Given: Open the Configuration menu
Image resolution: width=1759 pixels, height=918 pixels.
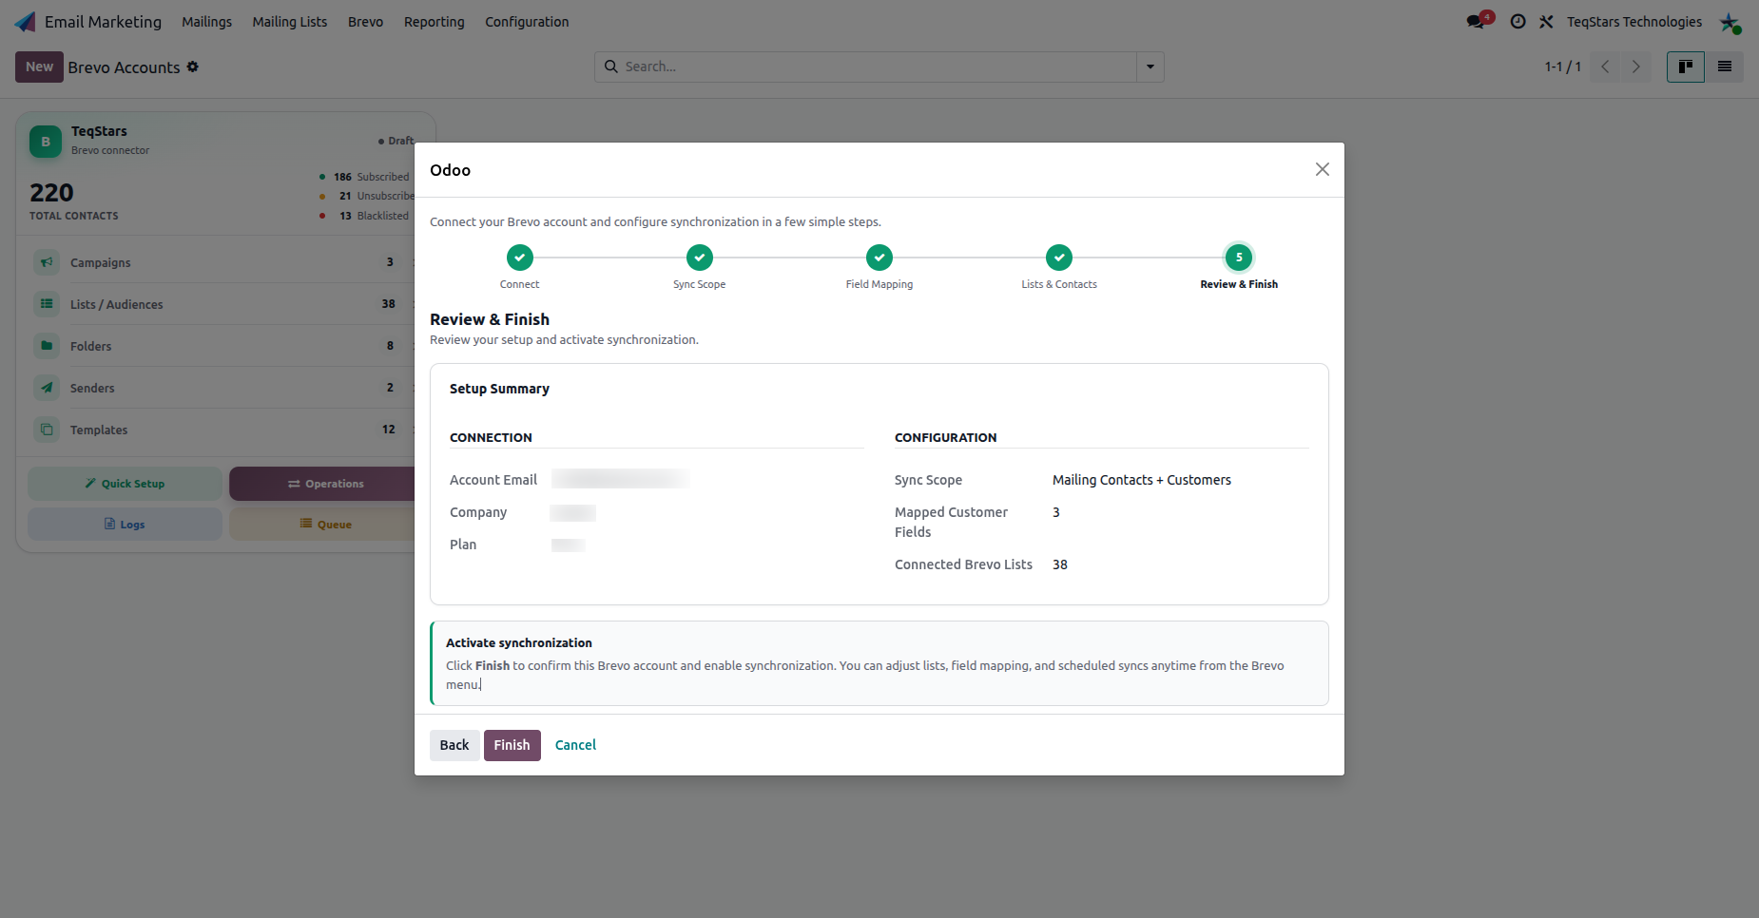Looking at the screenshot, I should coord(527,22).
